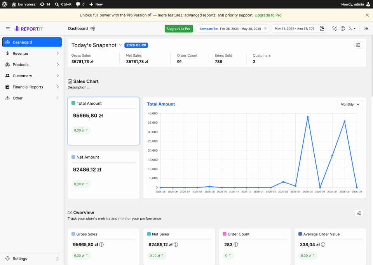Open the Customers sidebar menu
This screenshot has width=373, height=265.
pyautogui.click(x=32, y=76)
